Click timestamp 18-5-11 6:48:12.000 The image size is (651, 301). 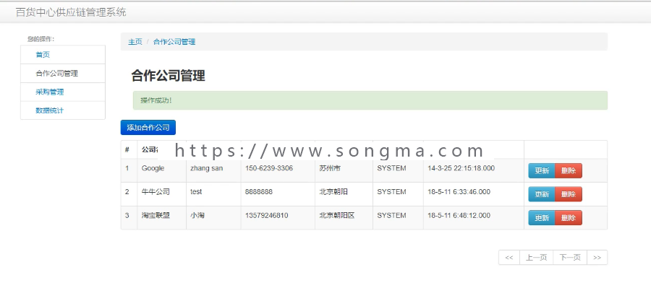459,215
